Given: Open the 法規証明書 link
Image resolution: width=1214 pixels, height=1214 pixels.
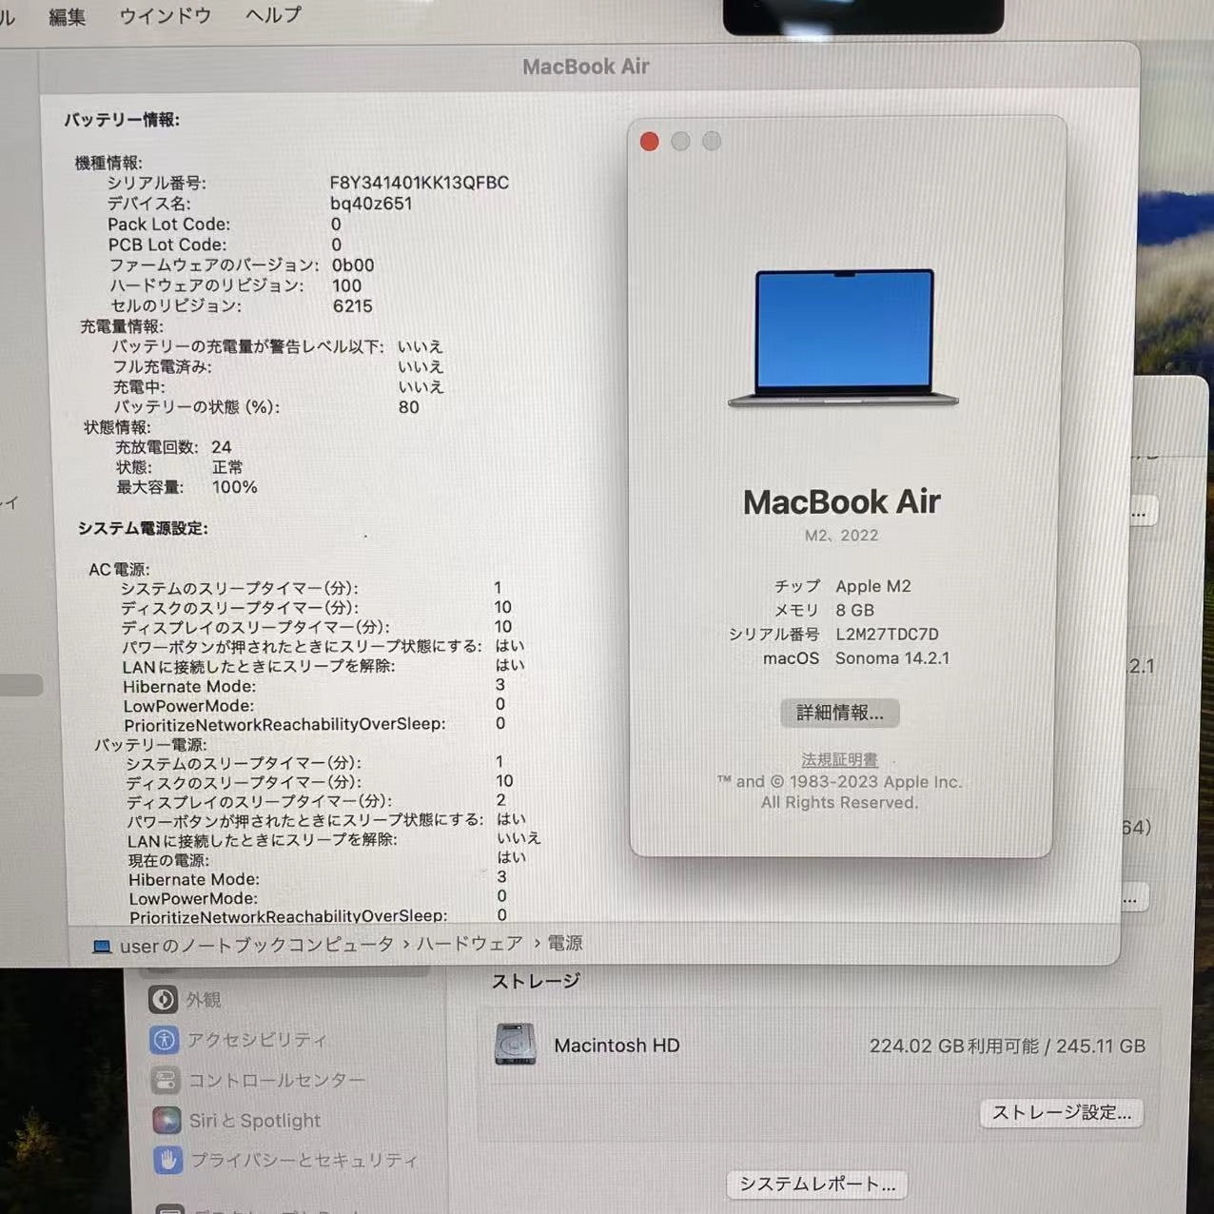Looking at the screenshot, I should coord(839,759).
